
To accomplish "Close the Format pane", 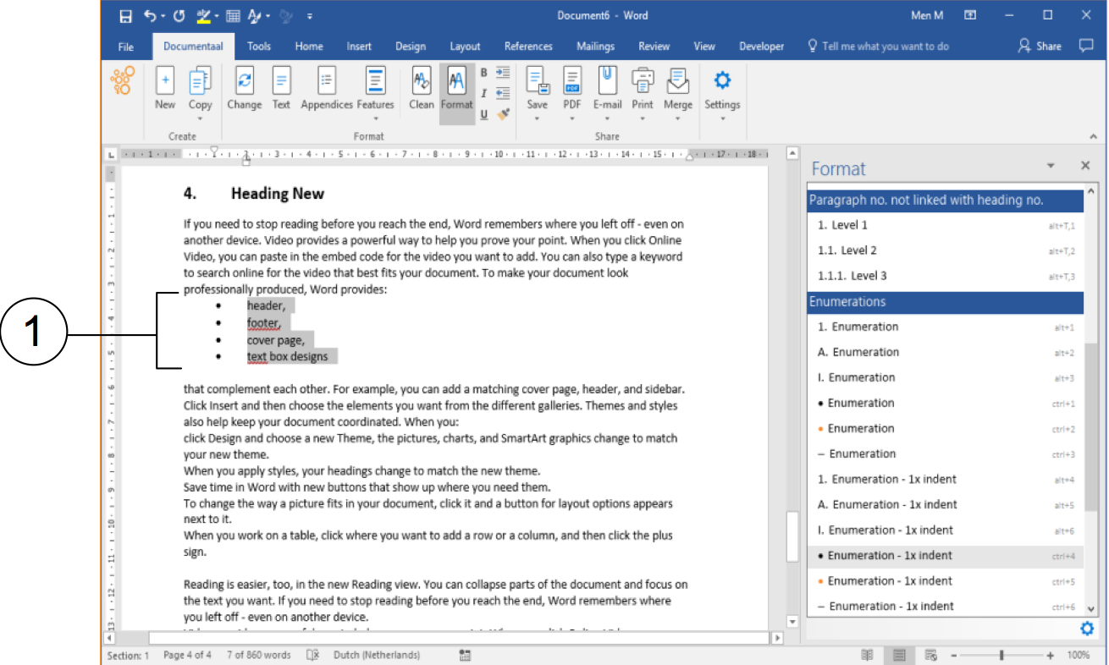I will [1085, 166].
